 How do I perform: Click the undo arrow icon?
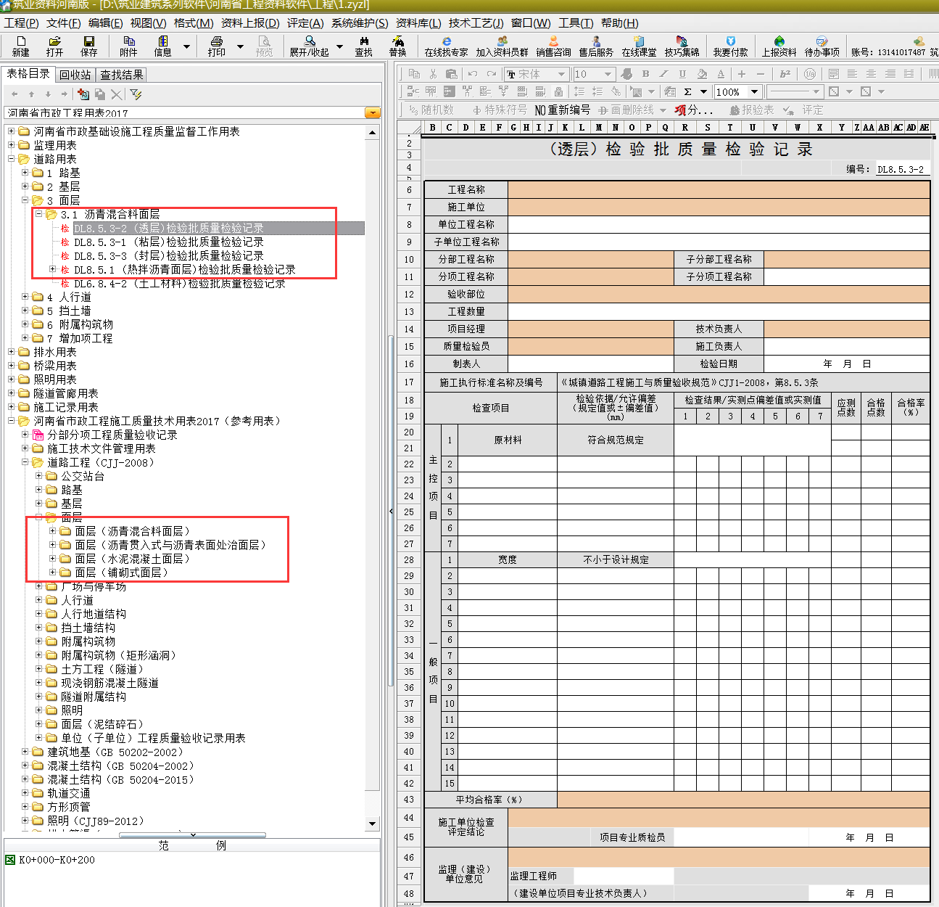(473, 73)
